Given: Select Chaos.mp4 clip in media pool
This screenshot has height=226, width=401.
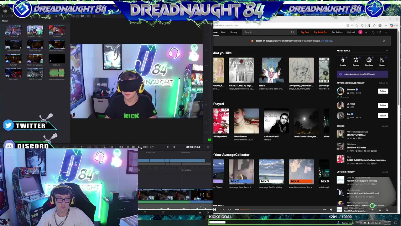Looking at the screenshot, I should (x=13, y=30).
